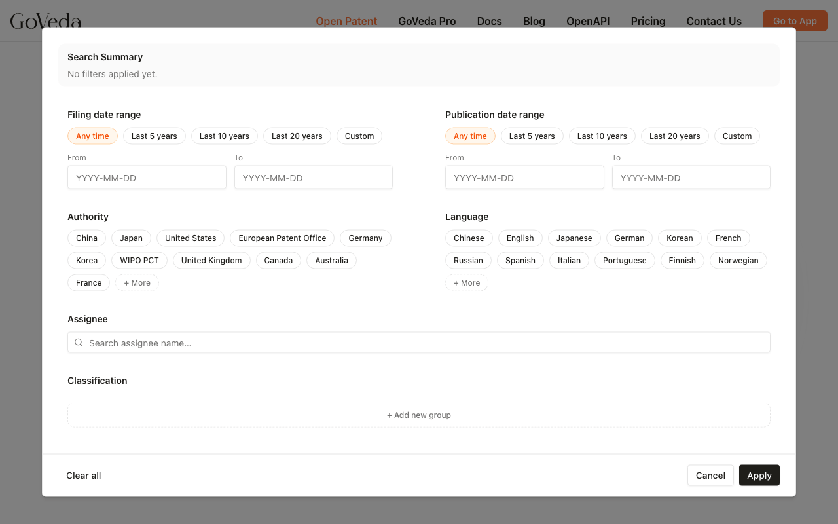The height and width of the screenshot is (524, 838).
Task: Select Publication date Last 5 years
Action: click(x=532, y=136)
